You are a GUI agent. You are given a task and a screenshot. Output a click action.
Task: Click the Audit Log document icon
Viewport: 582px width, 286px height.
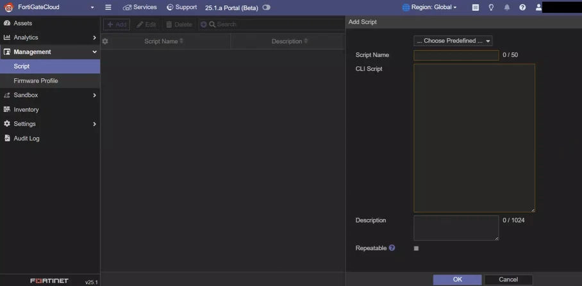click(x=6, y=138)
